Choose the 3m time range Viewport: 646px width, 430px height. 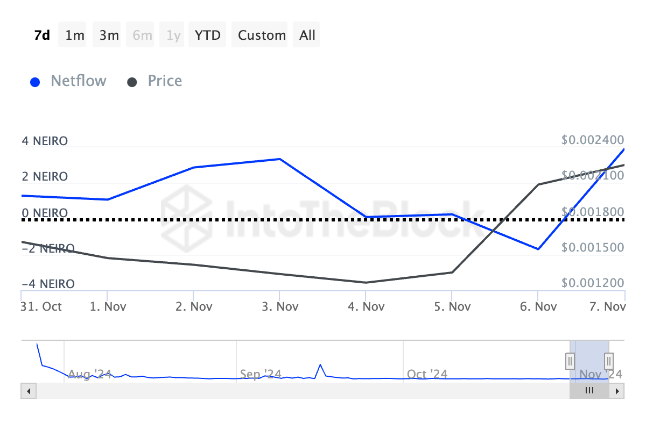click(x=109, y=35)
